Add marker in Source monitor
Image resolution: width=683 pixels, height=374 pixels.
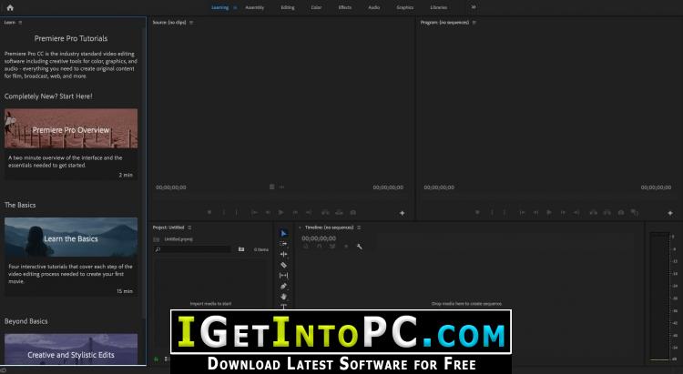(x=209, y=212)
